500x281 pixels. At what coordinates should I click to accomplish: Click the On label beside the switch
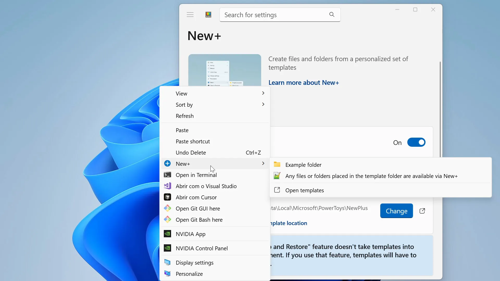pyautogui.click(x=397, y=143)
